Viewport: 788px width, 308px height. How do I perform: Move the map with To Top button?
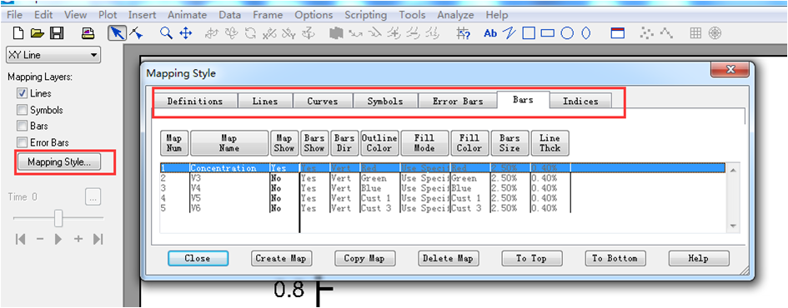point(532,258)
